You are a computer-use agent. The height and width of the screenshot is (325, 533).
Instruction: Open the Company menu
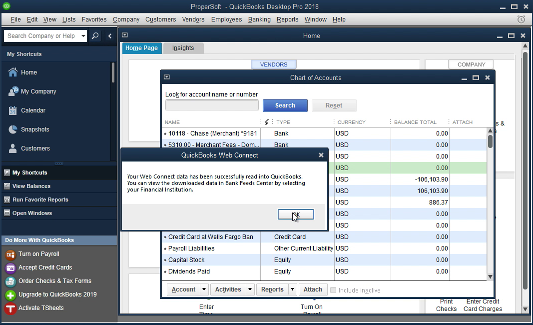pyautogui.click(x=126, y=19)
